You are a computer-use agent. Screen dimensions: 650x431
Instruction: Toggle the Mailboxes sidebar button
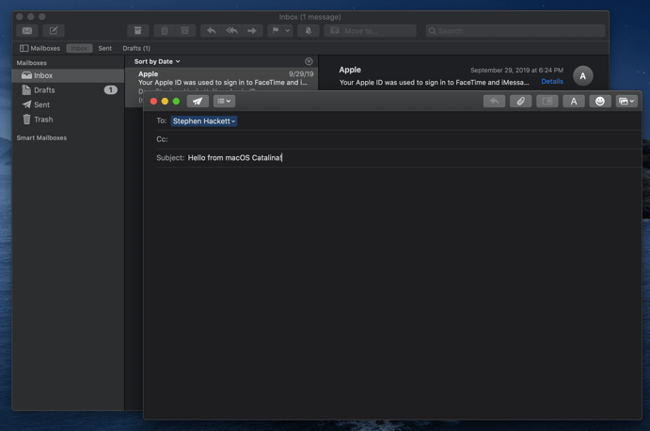(40, 48)
